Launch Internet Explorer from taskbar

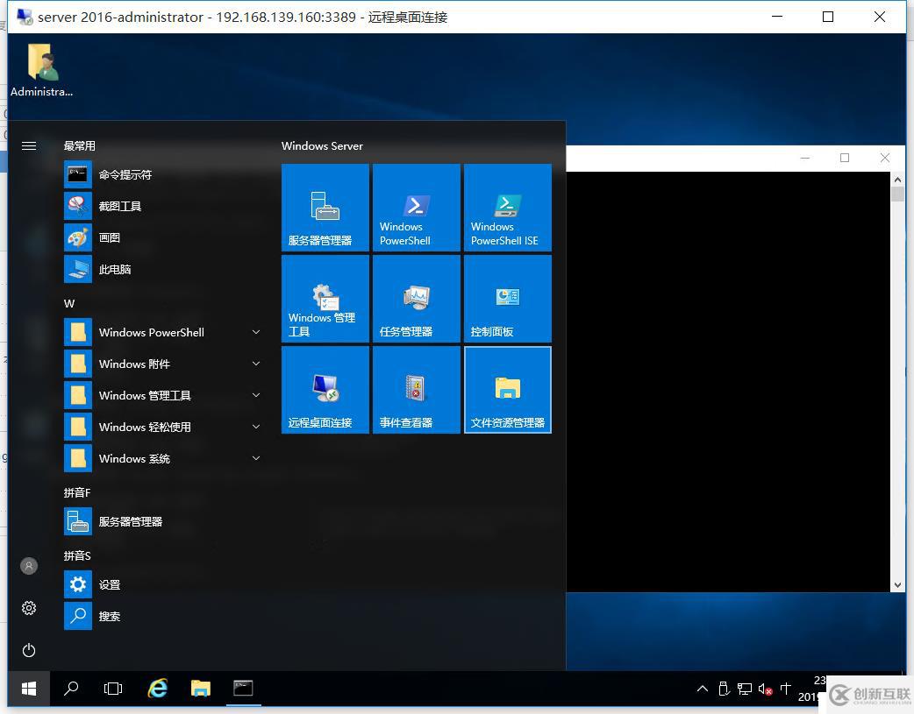(x=157, y=689)
